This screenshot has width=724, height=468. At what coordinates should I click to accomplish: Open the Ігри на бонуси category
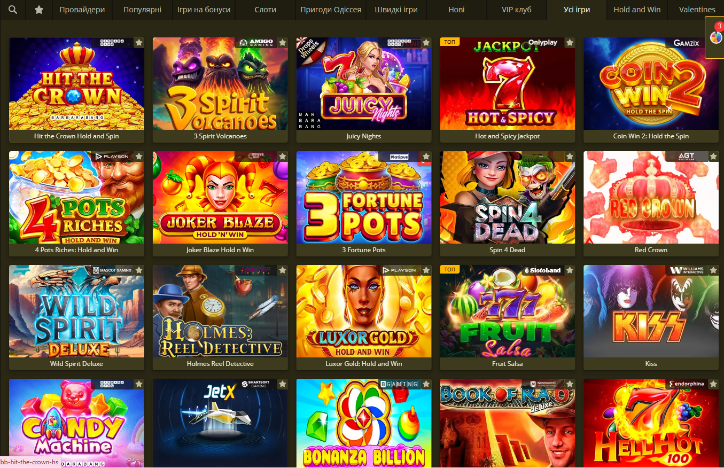[204, 10]
